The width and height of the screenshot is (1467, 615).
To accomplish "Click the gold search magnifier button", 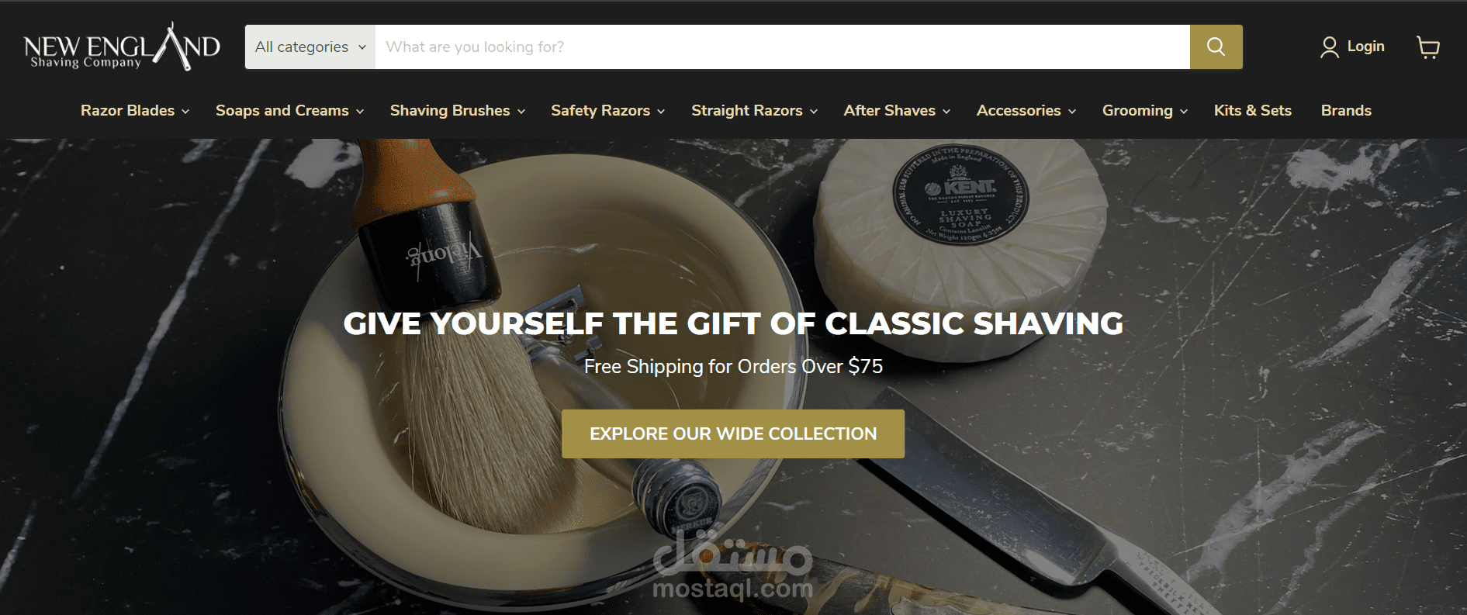I will coord(1216,47).
